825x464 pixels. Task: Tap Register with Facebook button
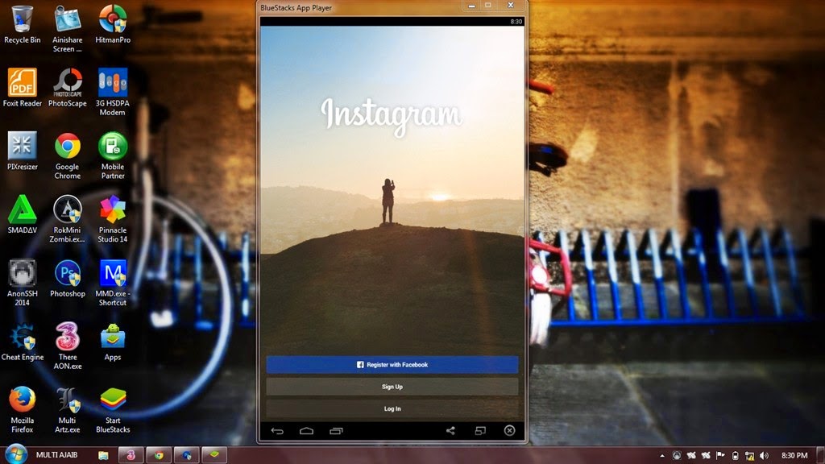coord(392,365)
